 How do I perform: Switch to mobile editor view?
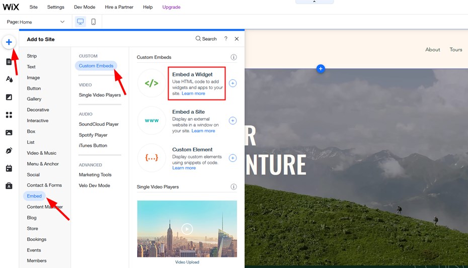pyautogui.click(x=94, y=22)
